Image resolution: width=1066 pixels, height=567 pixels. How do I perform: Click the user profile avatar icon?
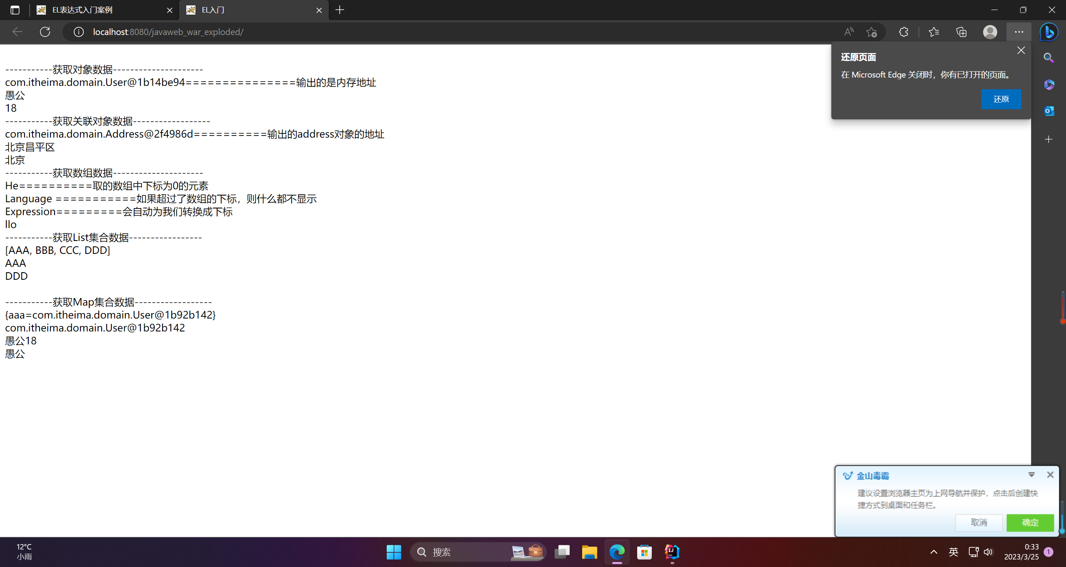pyautogui.click(x=990, y=32)
